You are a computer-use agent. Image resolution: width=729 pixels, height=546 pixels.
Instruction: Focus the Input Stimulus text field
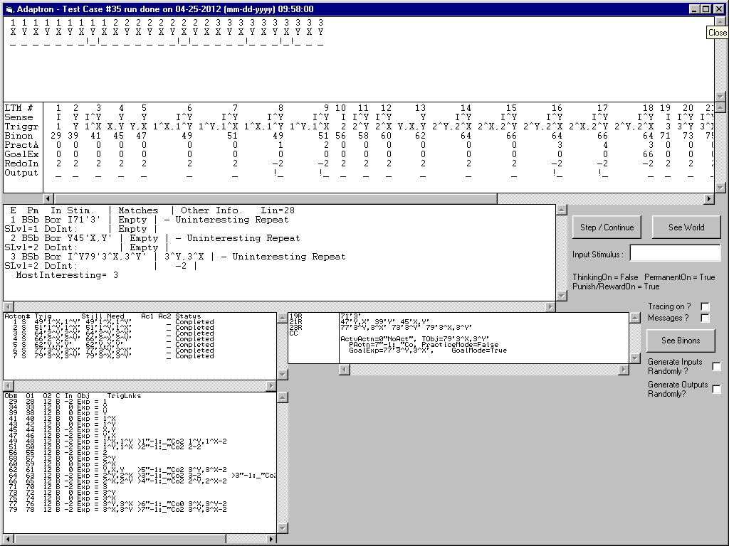(675, 254)
